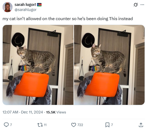Image resolution: width=147 pixels, height=129 pixels.
Task: Open the @sarahlugor handle link
Action: point(25,10)
